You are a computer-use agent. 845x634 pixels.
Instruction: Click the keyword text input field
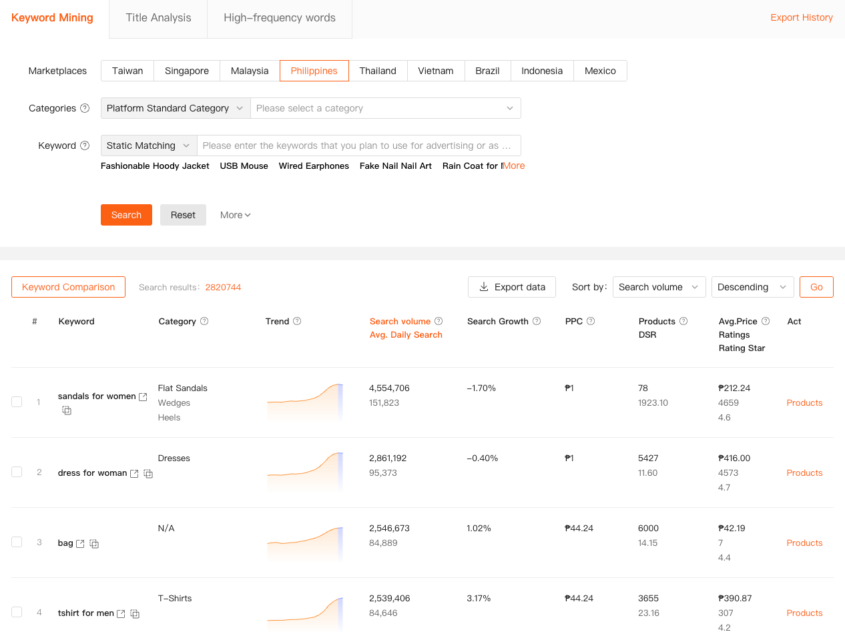click(358, 145)
